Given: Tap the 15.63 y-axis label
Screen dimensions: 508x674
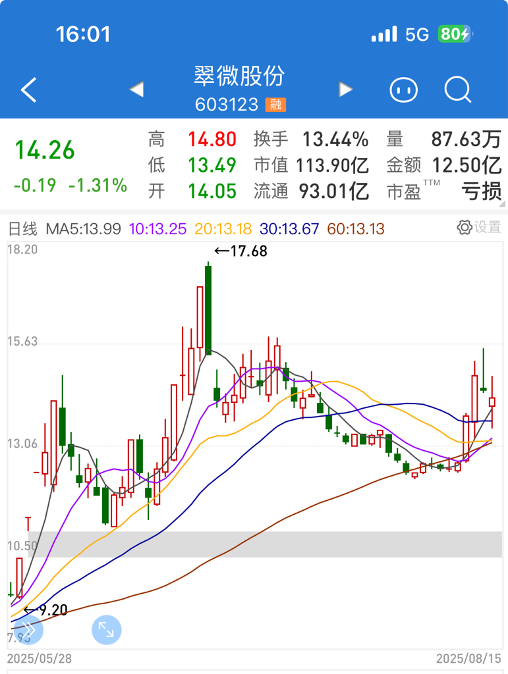Looking at the screenshot, I should [22, 342].
